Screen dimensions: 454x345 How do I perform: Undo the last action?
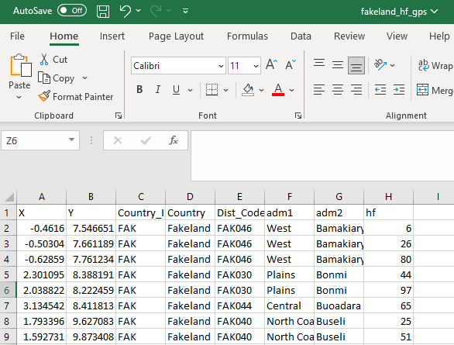click(x=125, y=12)
